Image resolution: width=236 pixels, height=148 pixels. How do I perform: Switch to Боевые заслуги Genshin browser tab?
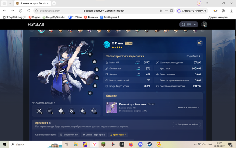pos(32,3)
